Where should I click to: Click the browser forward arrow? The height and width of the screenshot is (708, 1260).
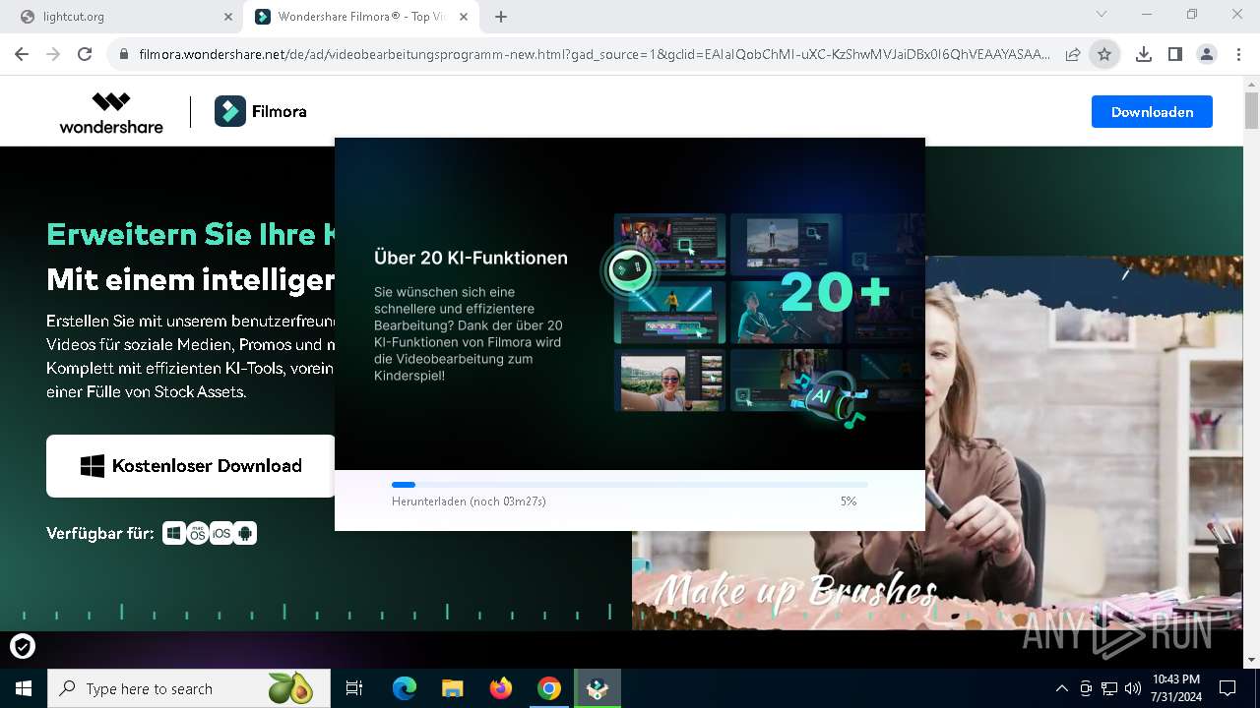(53, 55)
